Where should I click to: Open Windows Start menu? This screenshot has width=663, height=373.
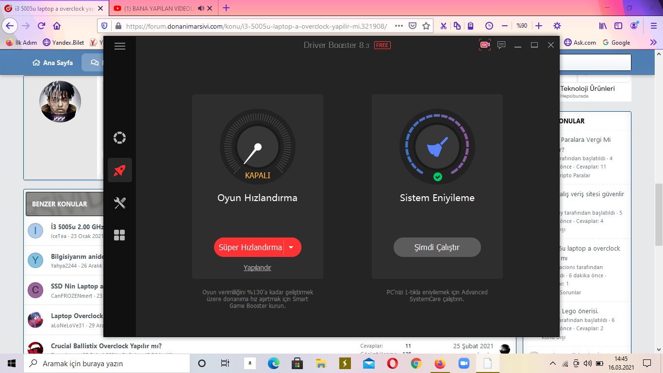[11, 363]
